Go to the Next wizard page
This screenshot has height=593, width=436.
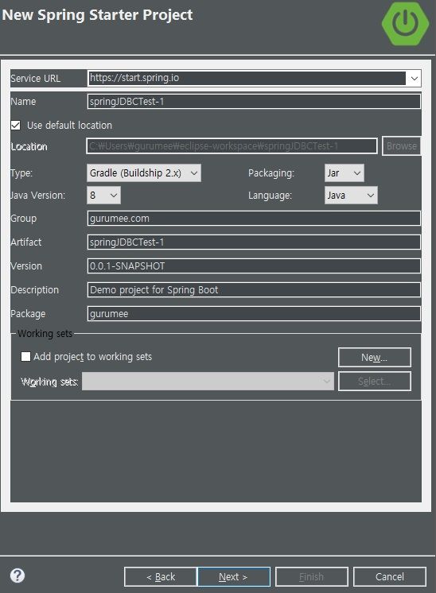[x=234, y=577]
